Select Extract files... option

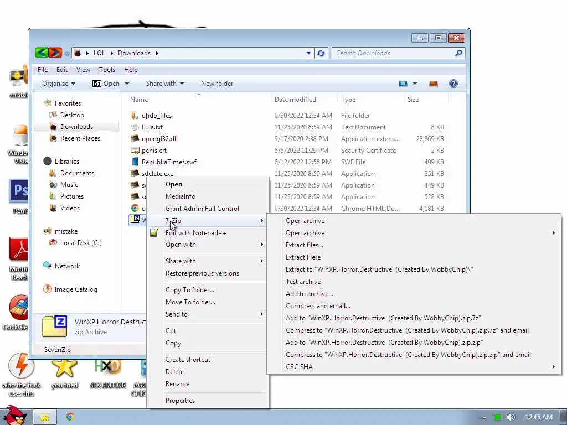[x=305, y=245]
